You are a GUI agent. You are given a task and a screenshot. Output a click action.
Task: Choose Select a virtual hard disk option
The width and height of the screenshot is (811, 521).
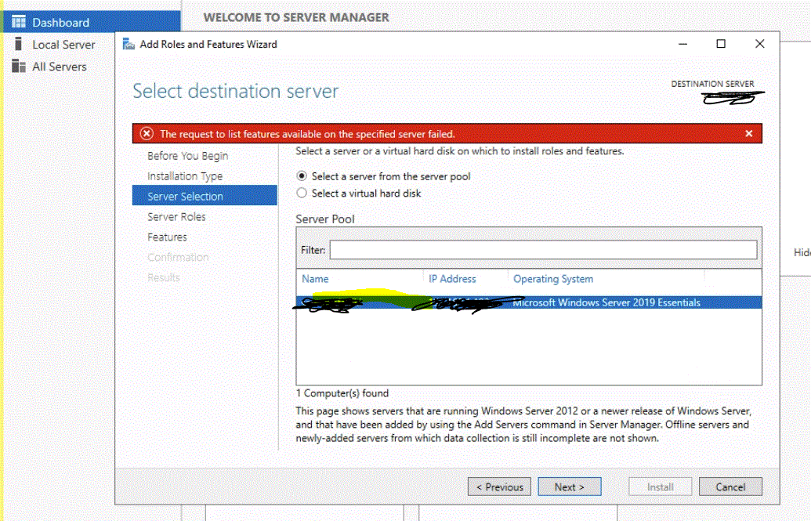pyautogui.click(x=302, y=193)
